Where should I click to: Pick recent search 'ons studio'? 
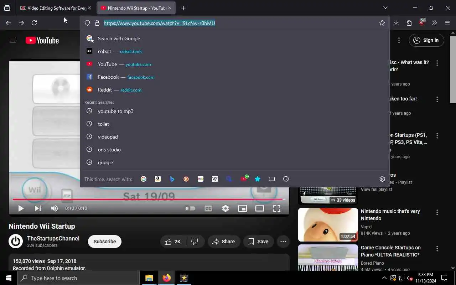234,150
